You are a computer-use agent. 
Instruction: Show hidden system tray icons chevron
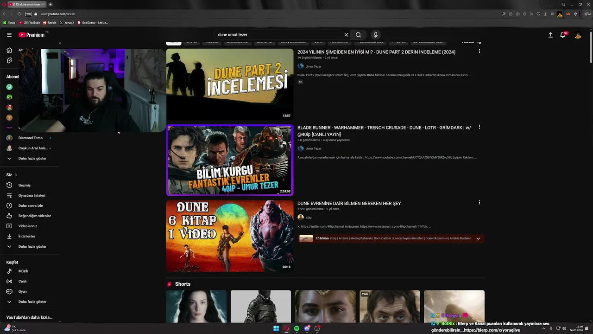pos(544,328)
